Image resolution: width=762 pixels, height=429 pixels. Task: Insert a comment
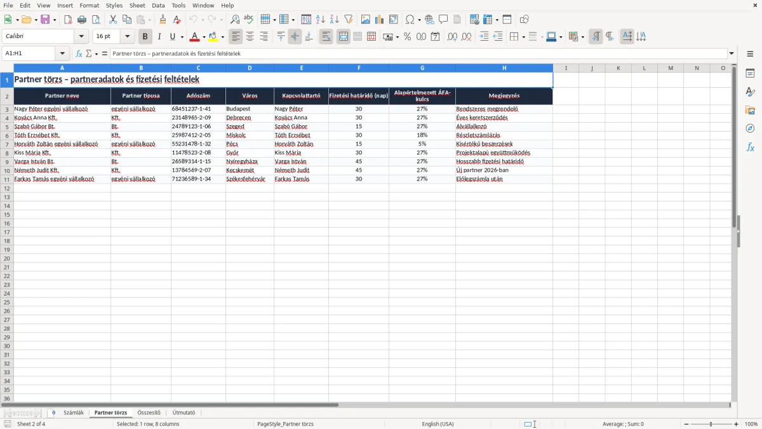pos(444,20)
